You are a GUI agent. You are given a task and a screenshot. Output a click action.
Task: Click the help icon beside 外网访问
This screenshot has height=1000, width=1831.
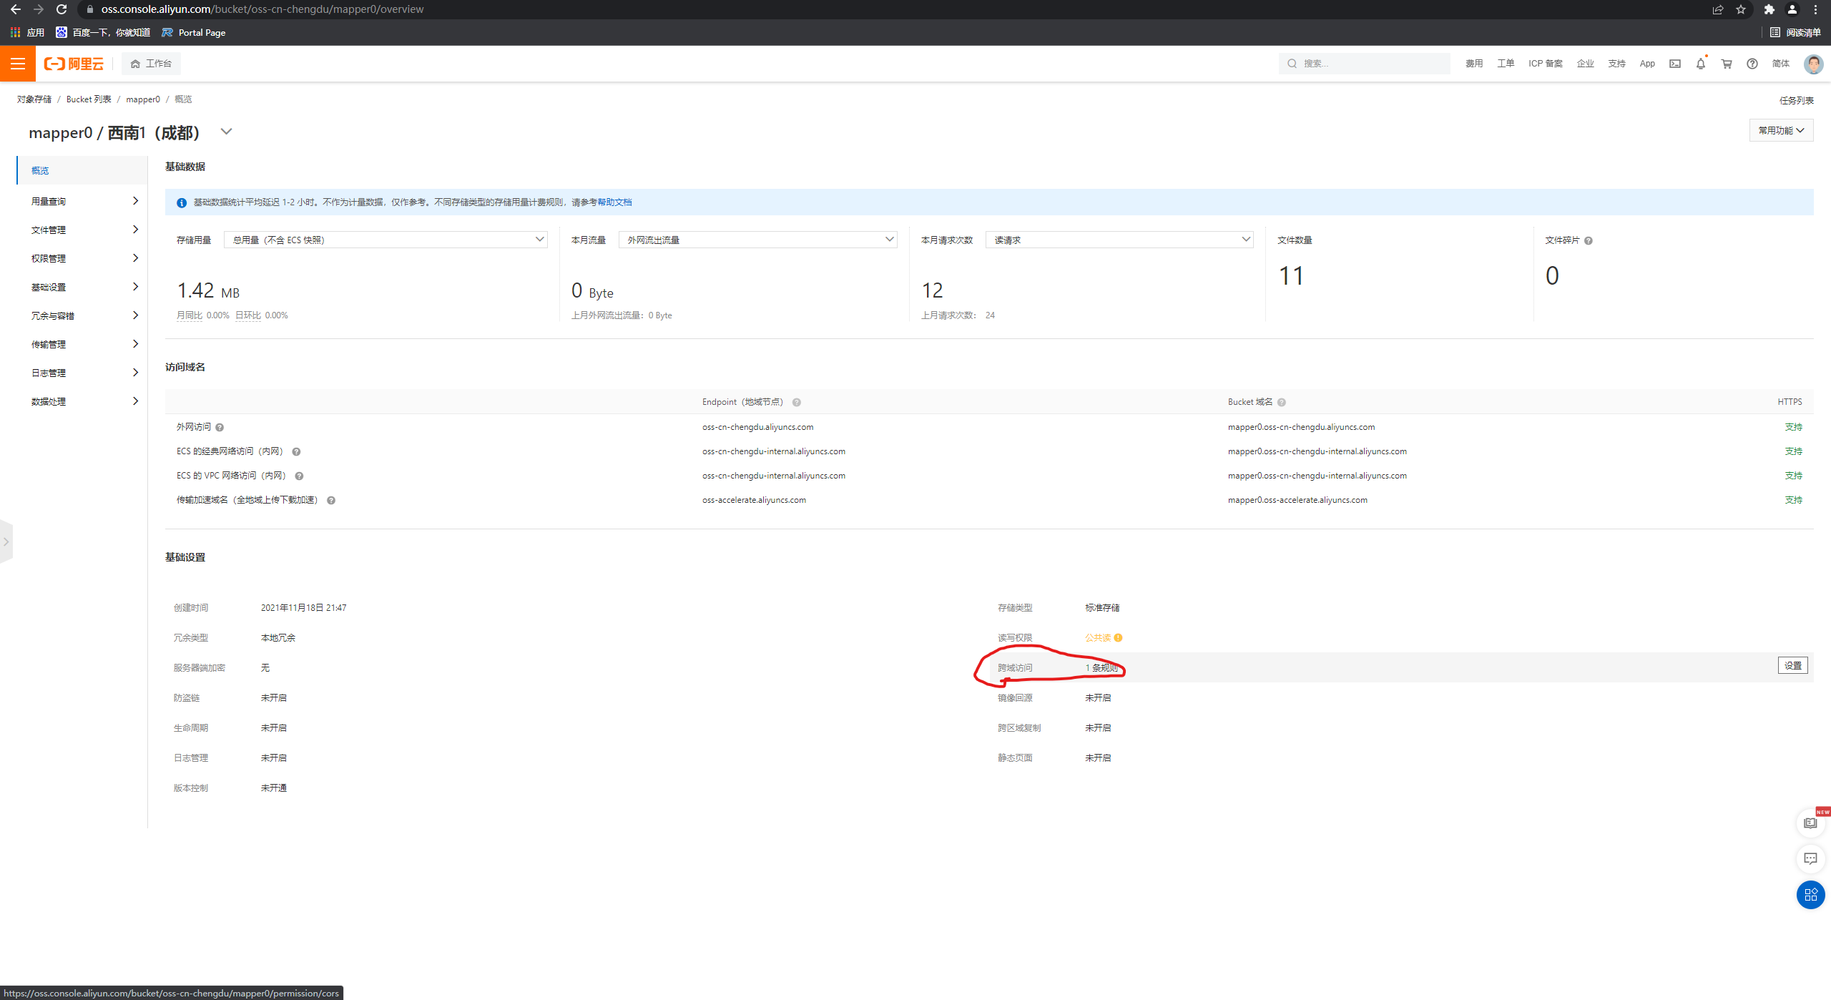point(220,428)
